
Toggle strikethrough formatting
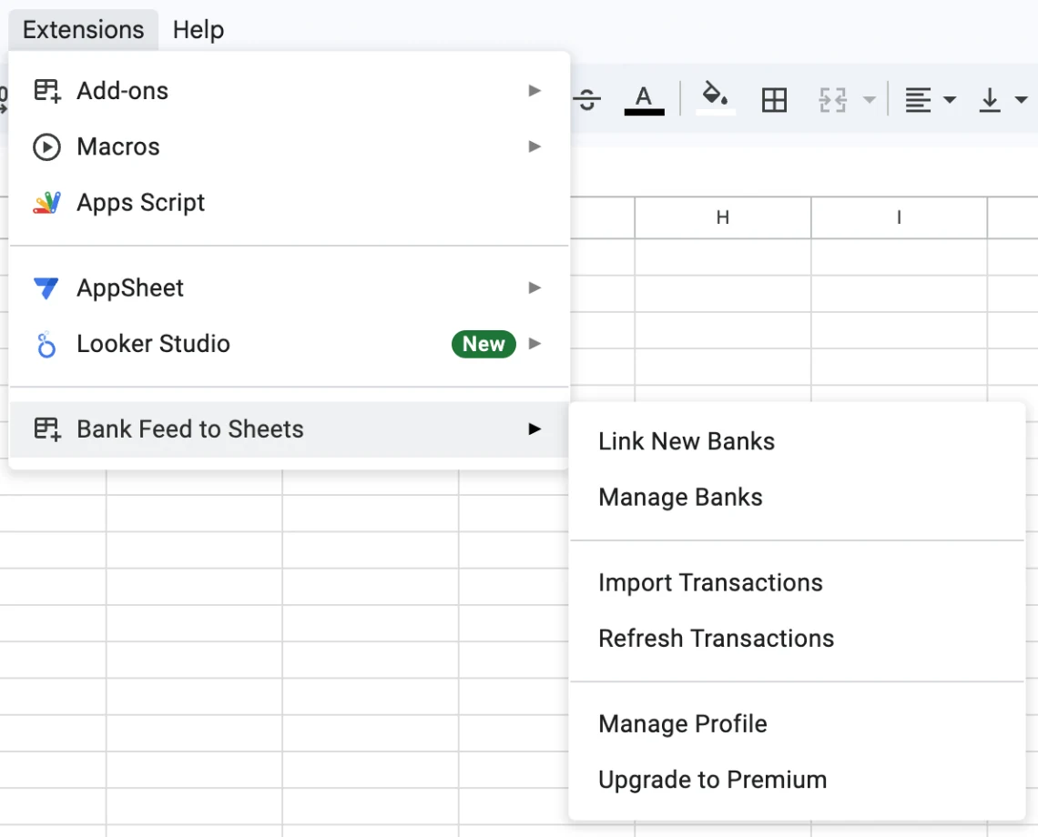pyautogui.click(x=587, y=100)
